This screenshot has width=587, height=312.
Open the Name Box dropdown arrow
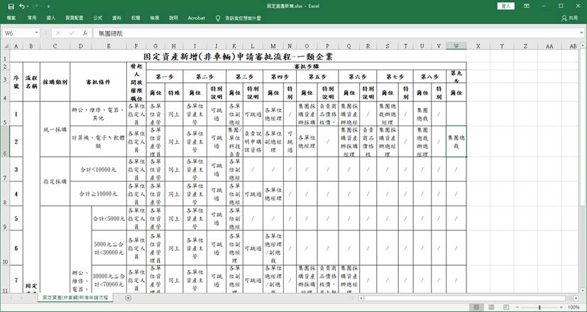[37, 33]
